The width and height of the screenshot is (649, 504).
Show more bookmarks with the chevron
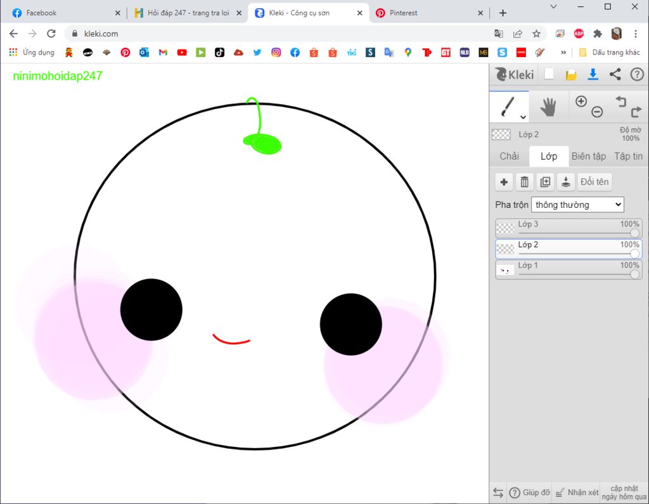[x=563, y=52]
